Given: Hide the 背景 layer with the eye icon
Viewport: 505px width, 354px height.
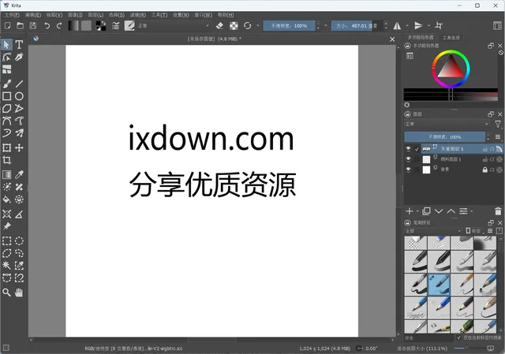Looking at the screenshot, I should [409, 170].
